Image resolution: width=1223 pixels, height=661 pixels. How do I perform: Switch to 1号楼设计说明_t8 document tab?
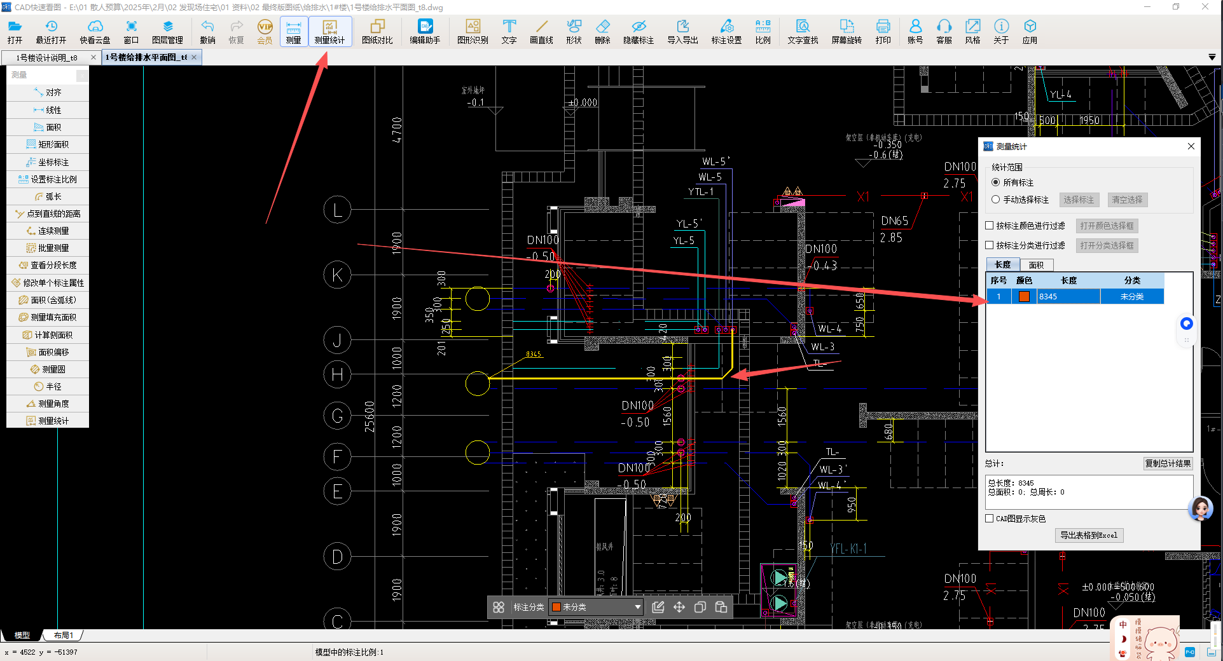click(47, 57)
